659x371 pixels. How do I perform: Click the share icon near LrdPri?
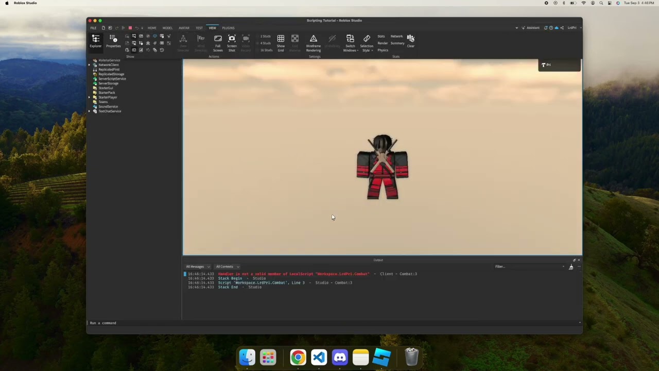[562, 28]
